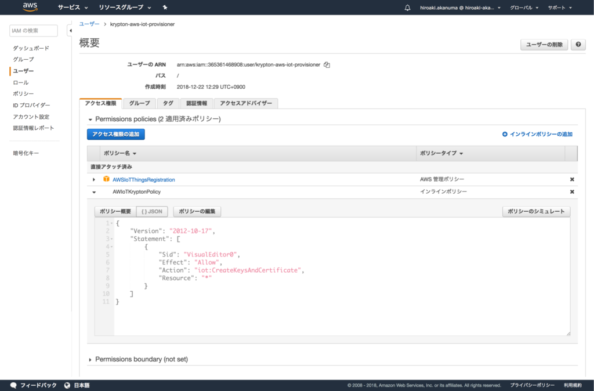Focus the IAM の検索 search field
Screen dimensions: 594x391
(33, 31)
